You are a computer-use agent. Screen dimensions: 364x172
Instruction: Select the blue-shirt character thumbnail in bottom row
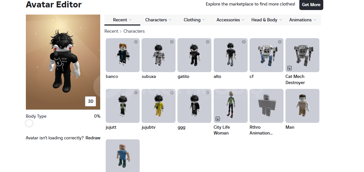pyautogui.click(x=123, y=156)
